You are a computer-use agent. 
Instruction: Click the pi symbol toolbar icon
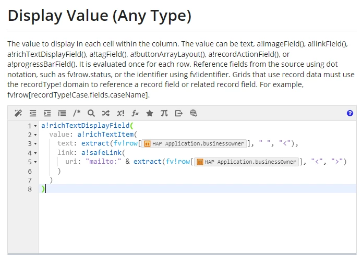164,113
